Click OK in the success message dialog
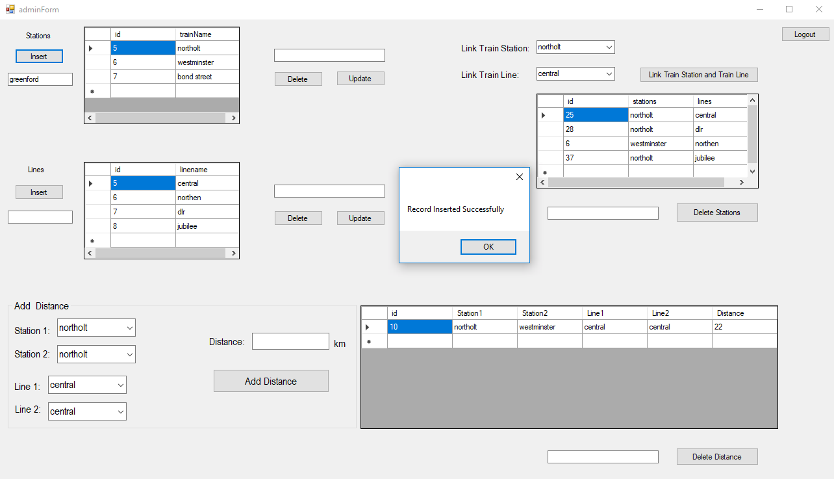 pyautogui.click(x=488, y=247)
